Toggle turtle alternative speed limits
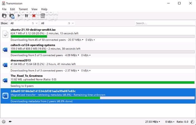This screenshot has width=196, height=125. coord(10,122)
